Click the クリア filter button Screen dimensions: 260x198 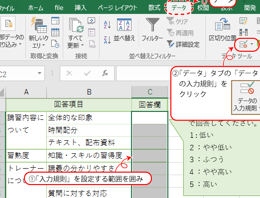point(177,21)
